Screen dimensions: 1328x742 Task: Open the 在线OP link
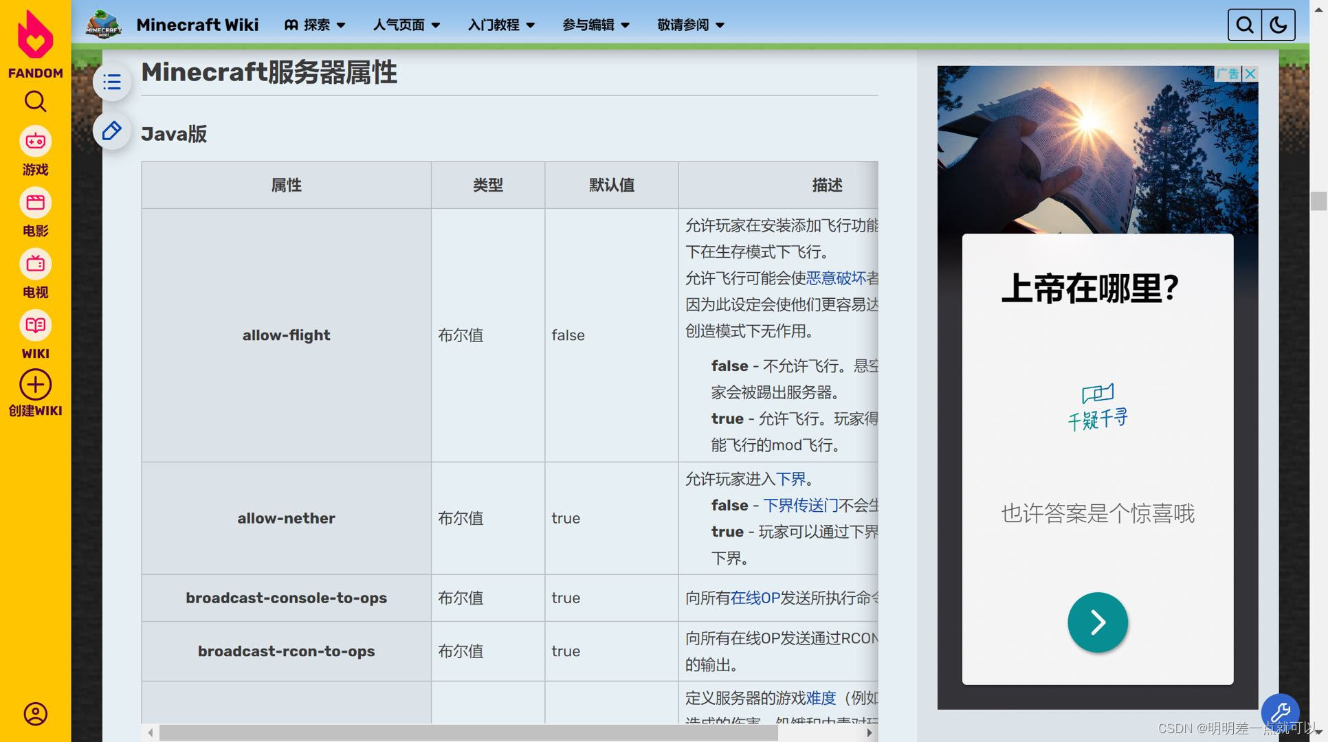[x=755, y=598]
